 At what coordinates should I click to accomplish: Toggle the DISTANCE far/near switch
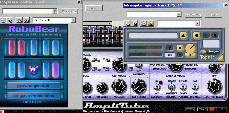(194, 87)
